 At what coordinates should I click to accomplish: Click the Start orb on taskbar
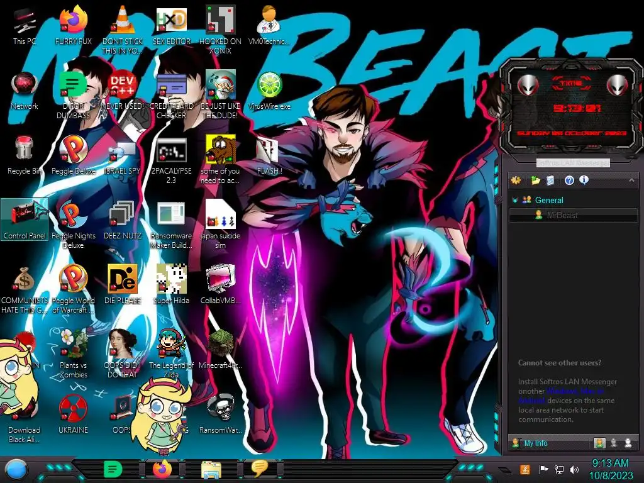[x=17, y=469]
